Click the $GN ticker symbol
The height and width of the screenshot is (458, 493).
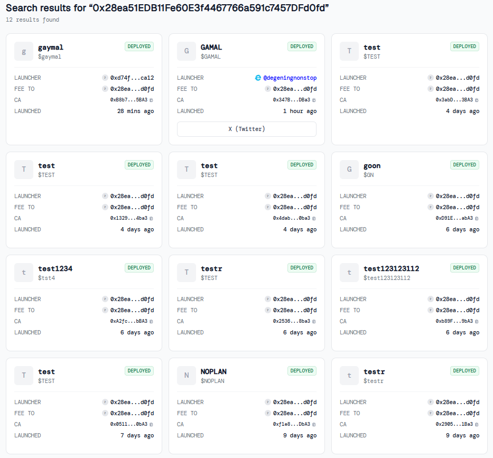coord(369,175)
